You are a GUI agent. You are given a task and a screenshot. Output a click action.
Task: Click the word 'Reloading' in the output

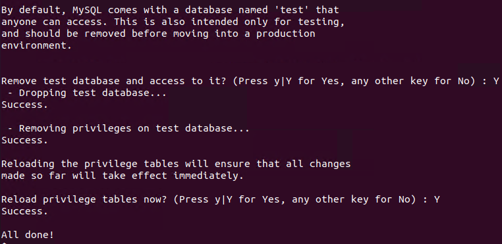pyautogui.click(x=28, y=164)
